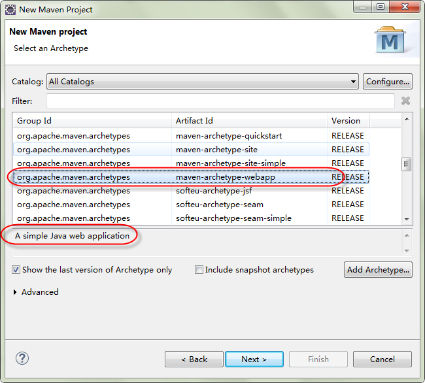
Task: Select the maven-archetype-webapp row
Action: [191, 177]
